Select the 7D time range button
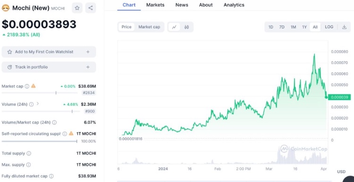This screenshot has width=354, height=182. (x=282, y=27)
